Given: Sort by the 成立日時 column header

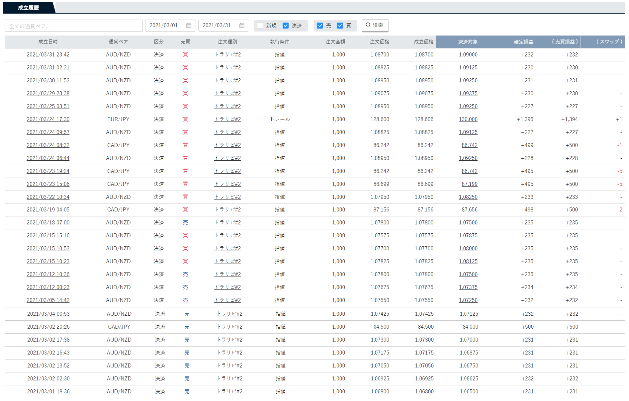Looking at the screenshot, I should [48, 42].
